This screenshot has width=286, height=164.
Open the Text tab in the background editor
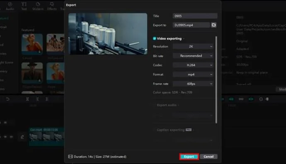tap(24, 6)
